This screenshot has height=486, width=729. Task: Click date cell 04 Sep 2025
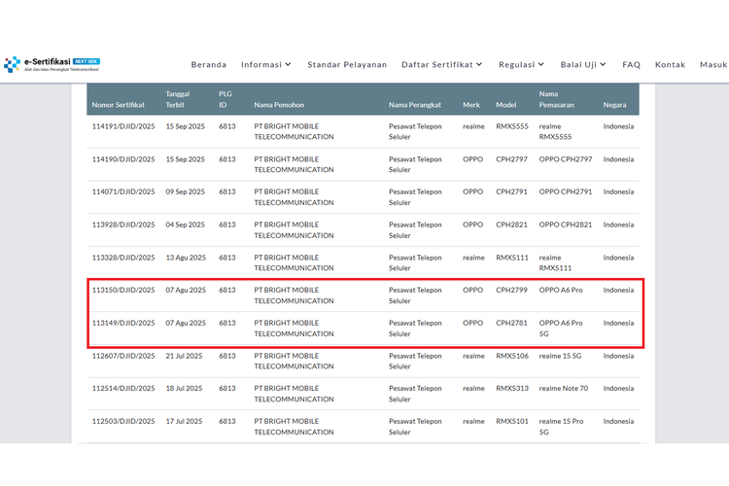[185, 225]
